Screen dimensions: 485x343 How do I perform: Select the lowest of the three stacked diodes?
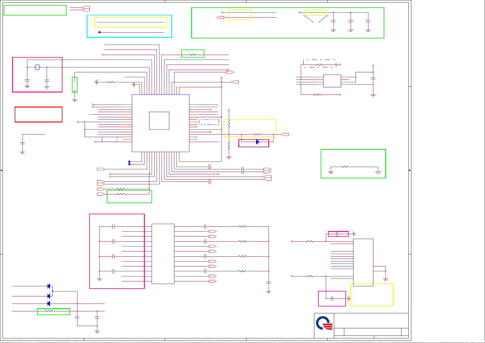[x=48, y=304]
